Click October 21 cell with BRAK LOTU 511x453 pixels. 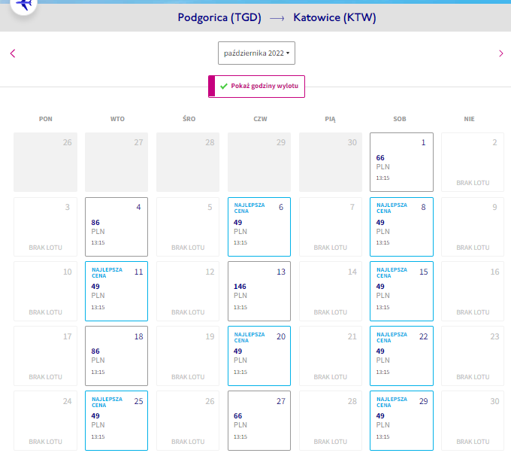click(331, 356)
